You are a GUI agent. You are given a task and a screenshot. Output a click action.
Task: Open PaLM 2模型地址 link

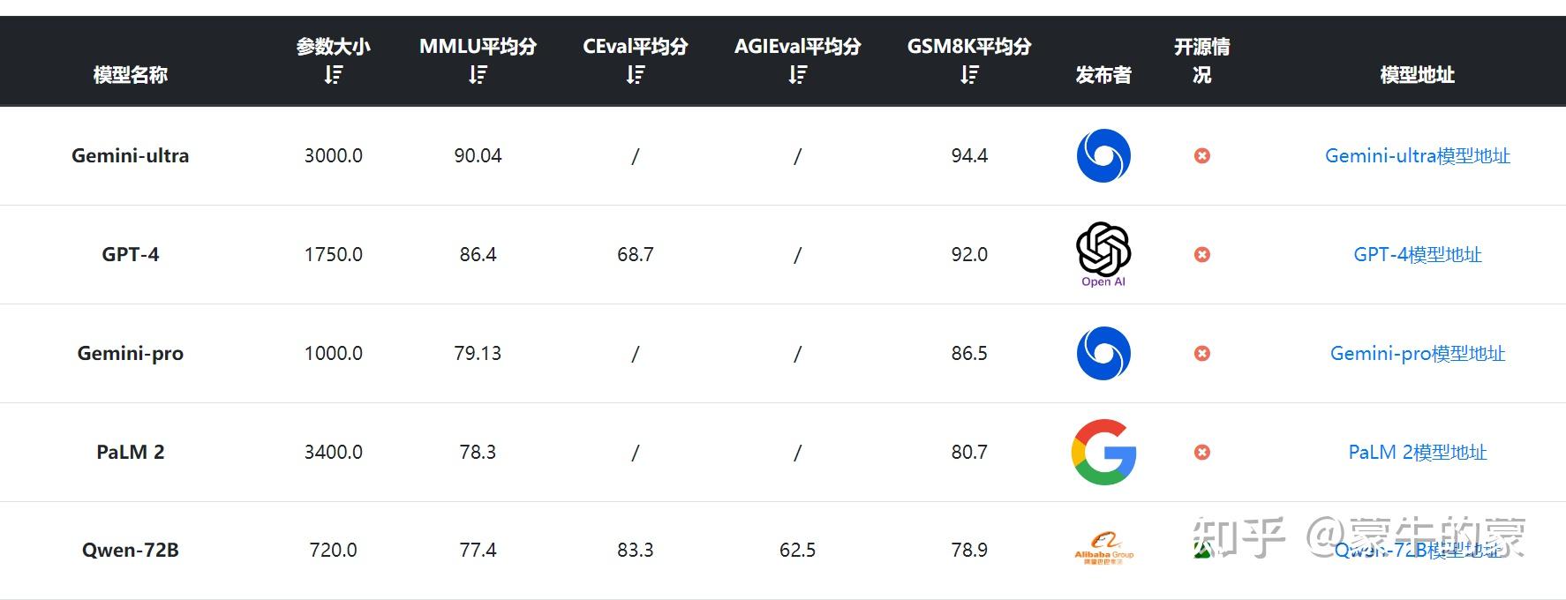click(x=1417, y=453)
